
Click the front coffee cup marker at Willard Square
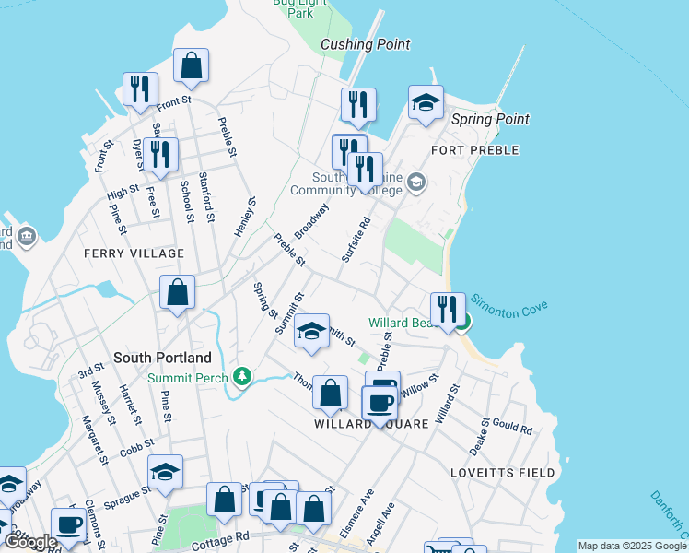point(379,403)
